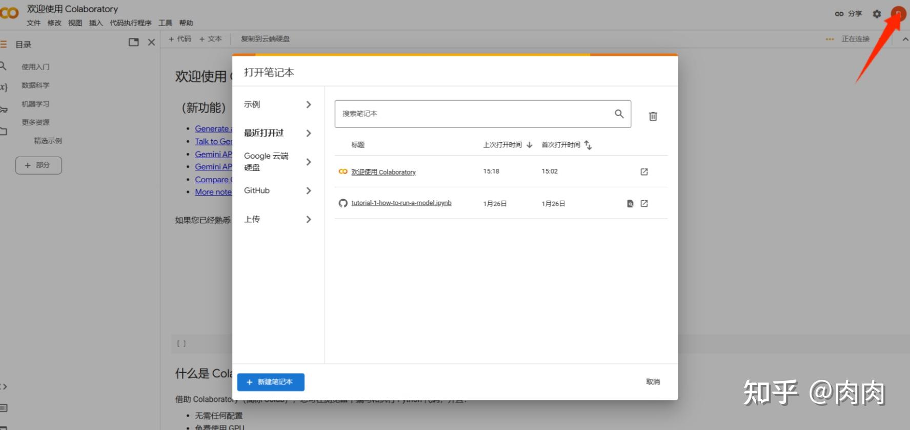Click the magnifier icon in search box
The width and height of the screenshot is (910, 430).
(x=619, y=114)
